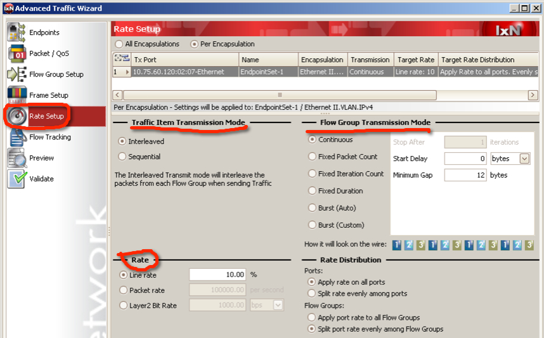The height and width of the screenshot is (338, 544).
Task: Choose Line rate option
Action: coord(123,275)
